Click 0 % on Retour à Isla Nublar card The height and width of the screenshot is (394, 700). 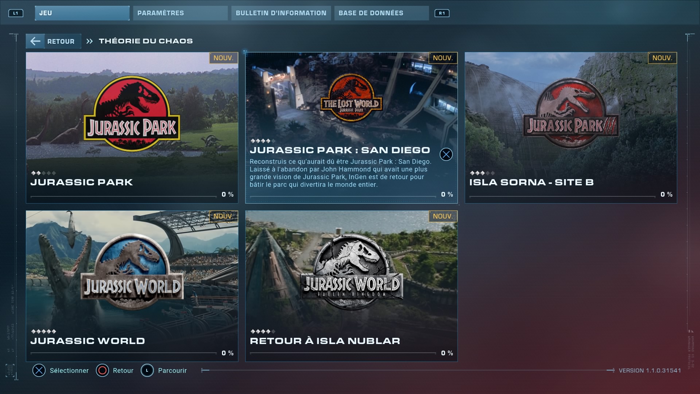coord(447,353)
